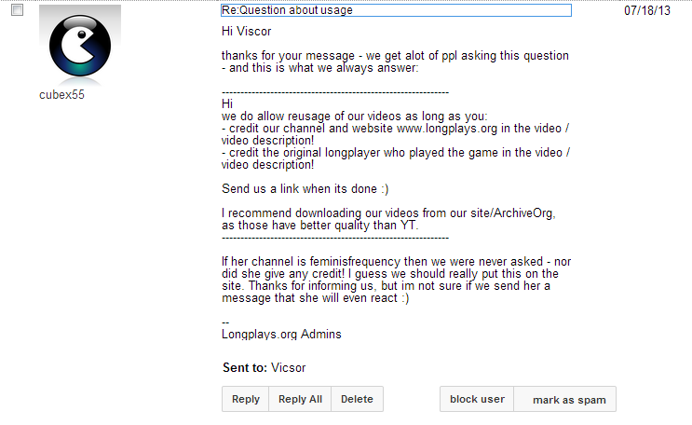The image size is (692, 425).
Task: Click the recipient name Vicsor
Action: [288, 368]
